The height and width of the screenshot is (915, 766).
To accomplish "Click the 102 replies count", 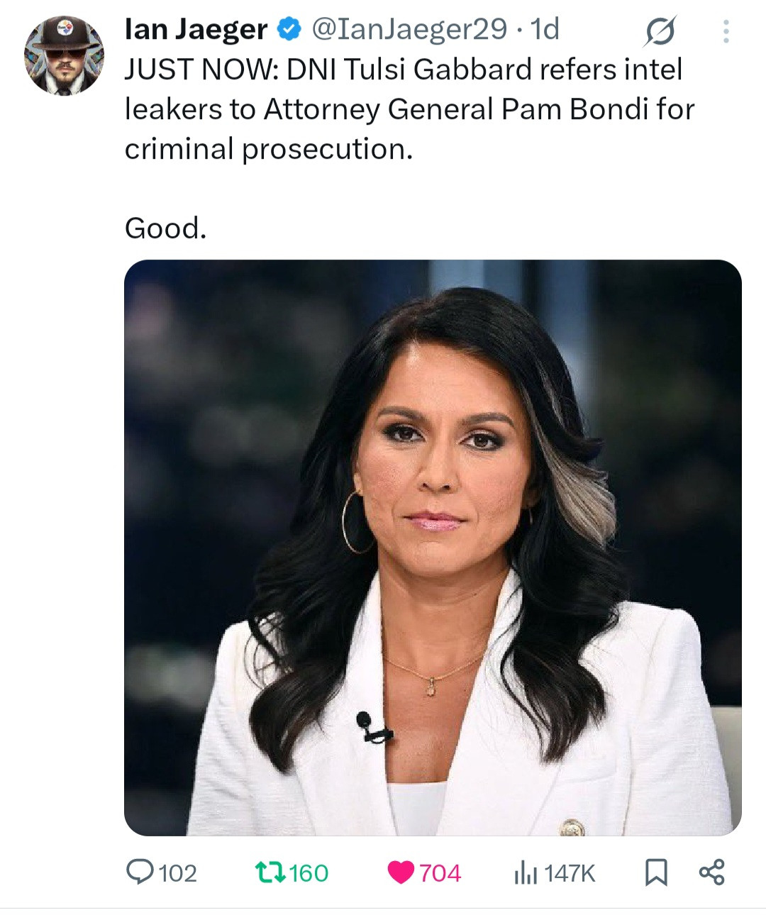I will click(177, 872).
